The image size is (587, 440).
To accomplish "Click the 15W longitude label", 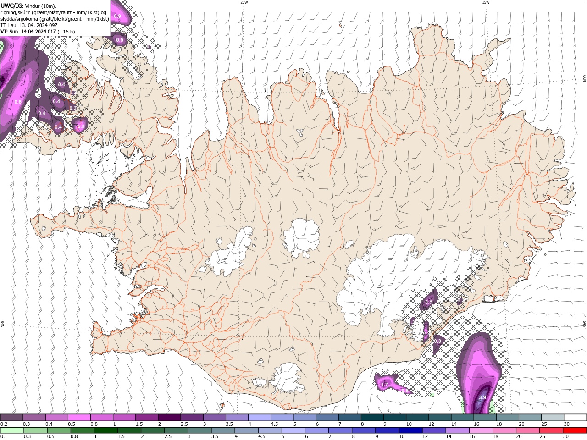I will [486, 2].
